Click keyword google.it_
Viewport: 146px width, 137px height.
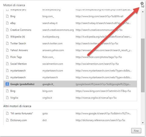(48, 84)
